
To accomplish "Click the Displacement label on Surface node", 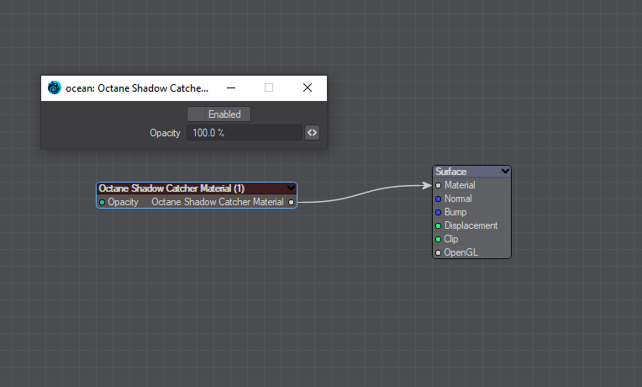I will [471, 225].
